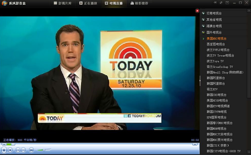Switch to the 电视直播 tab
251x155 pixels.
click(x=114, y=3)
